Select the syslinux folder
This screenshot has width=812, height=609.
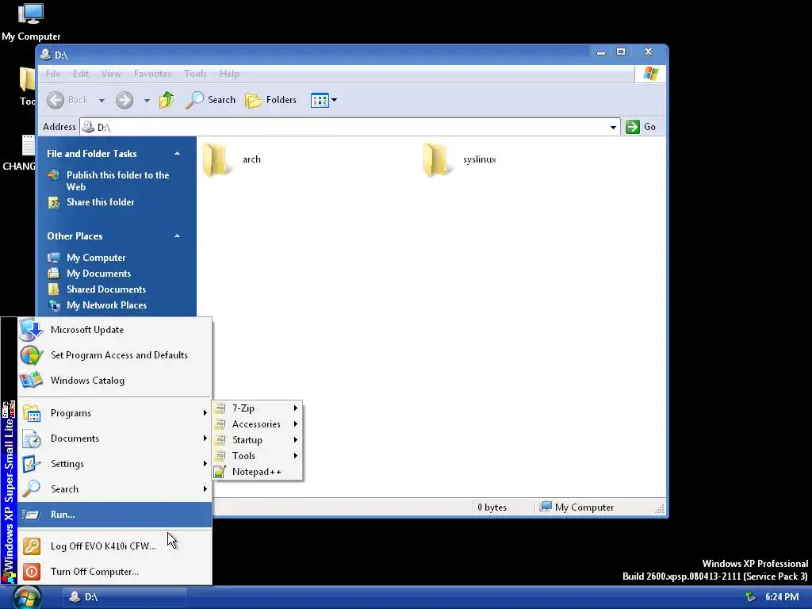(x=459, y=159)
